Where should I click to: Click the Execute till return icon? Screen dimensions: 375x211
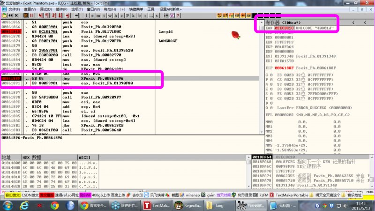point(68,15)
